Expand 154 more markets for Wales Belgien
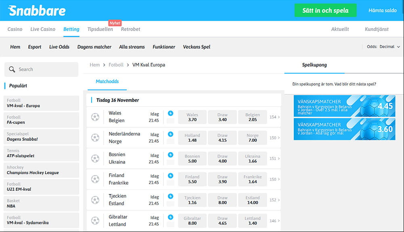This screenshot has width=404, height=232. [x=275, y=117]
